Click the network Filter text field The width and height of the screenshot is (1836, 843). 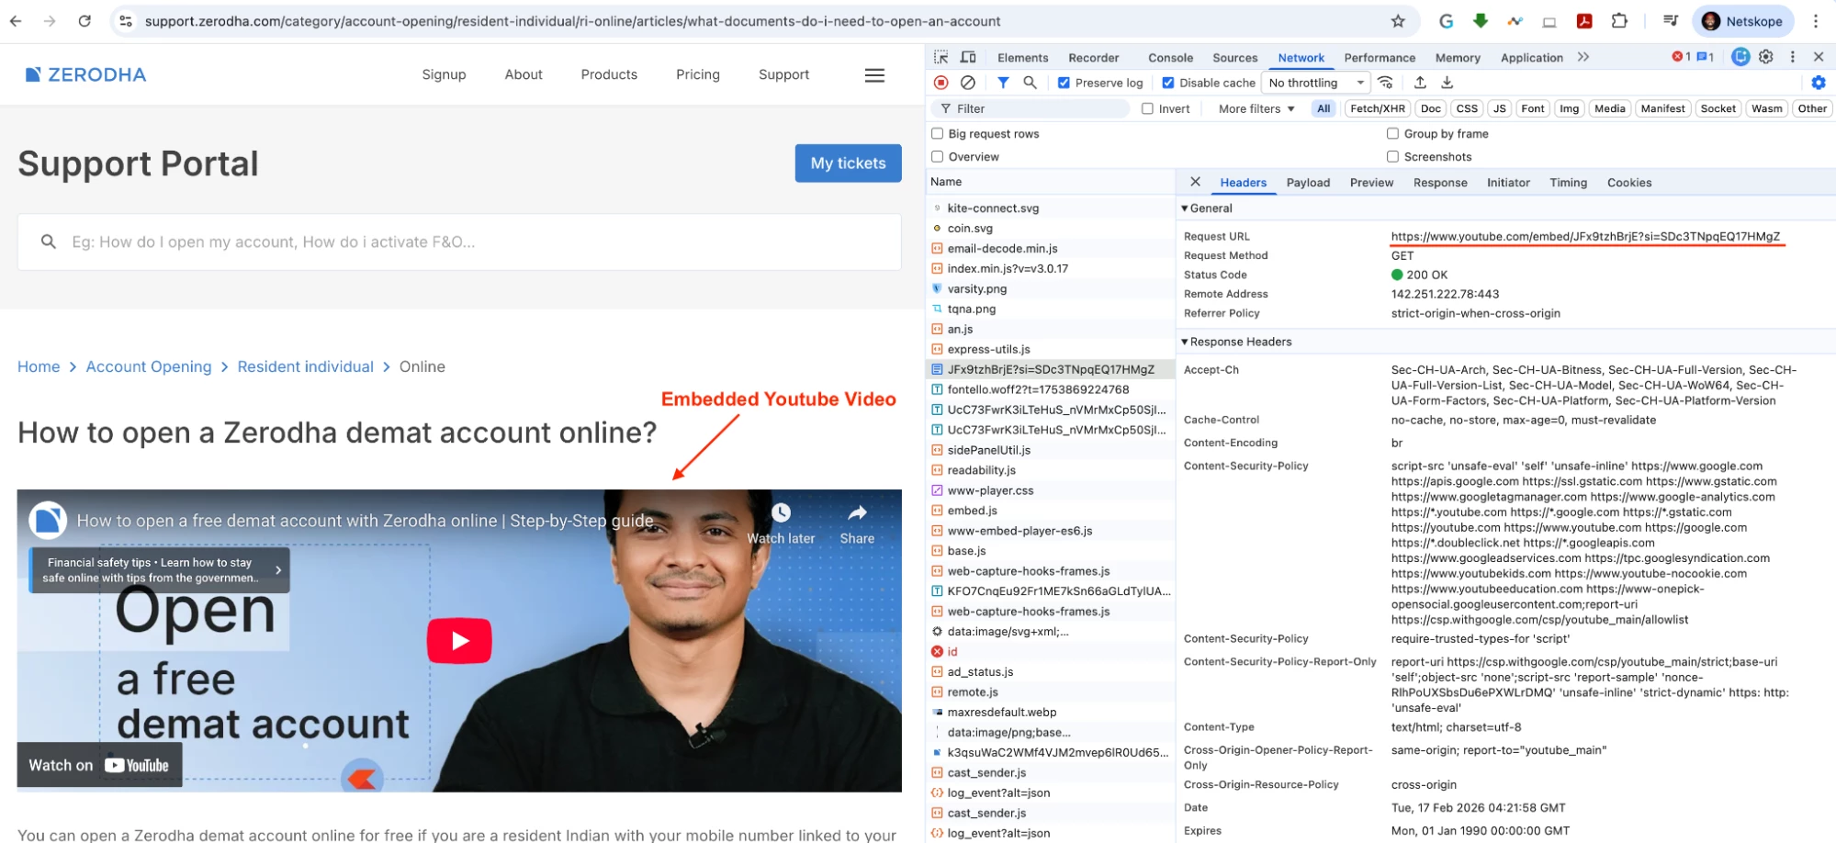click(1031, 108)
